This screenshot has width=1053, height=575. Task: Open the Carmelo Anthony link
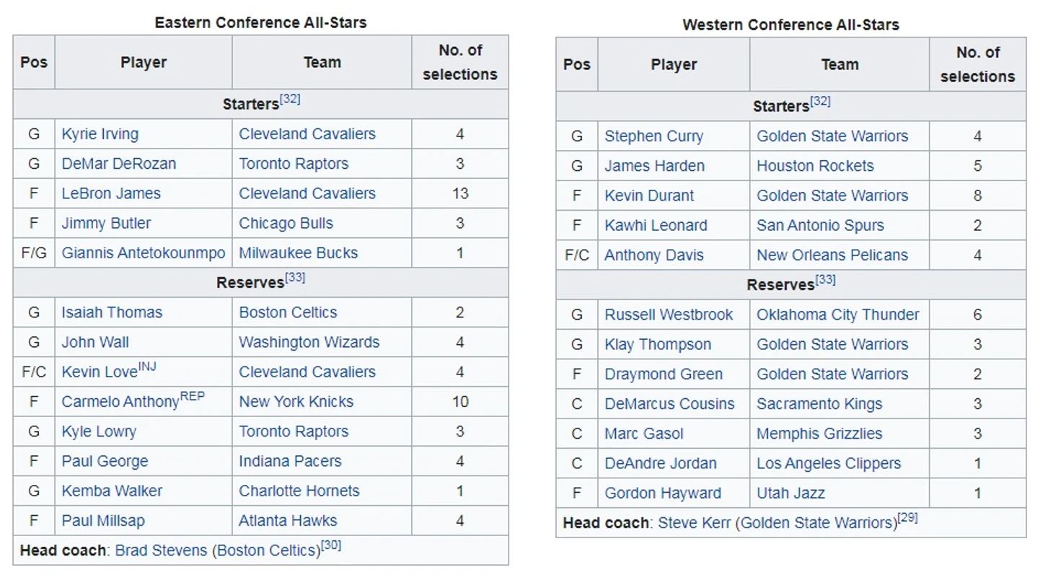[x=120, y=403]
